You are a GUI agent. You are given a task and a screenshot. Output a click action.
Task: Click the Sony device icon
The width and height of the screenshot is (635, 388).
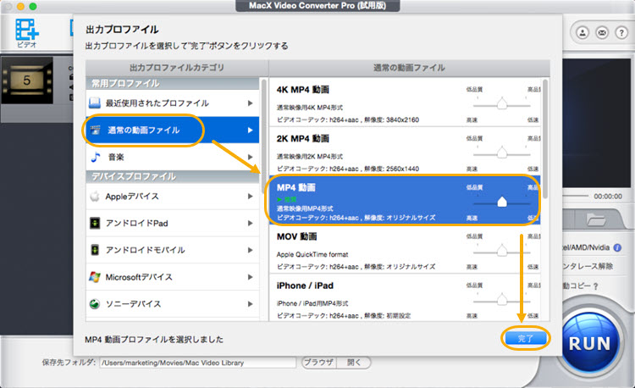coord(94,304)
